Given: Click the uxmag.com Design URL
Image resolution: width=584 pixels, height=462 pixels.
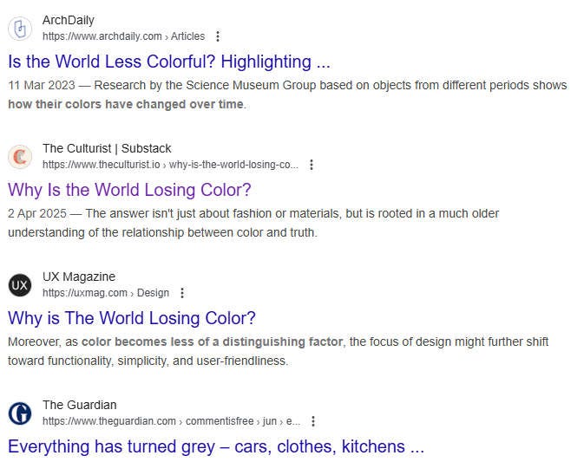Looking at the screenshot, I should pos(106,293).
